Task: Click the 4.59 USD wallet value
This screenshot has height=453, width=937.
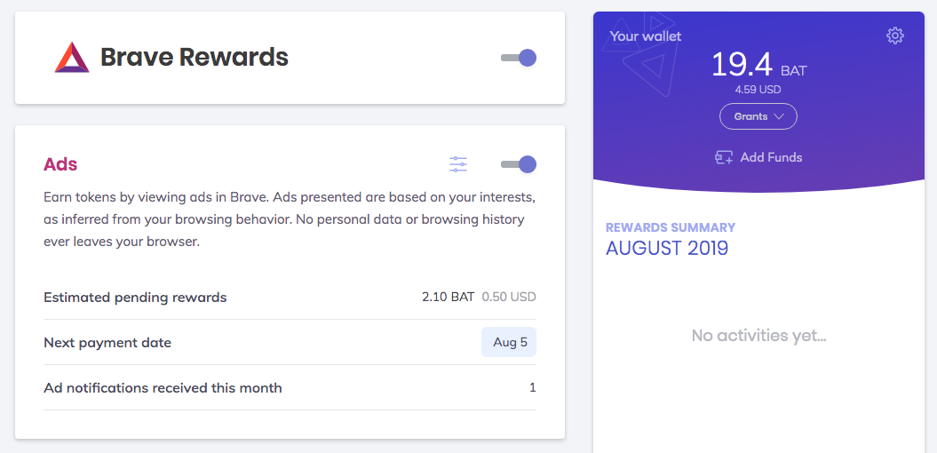Action: pos(758,91)
